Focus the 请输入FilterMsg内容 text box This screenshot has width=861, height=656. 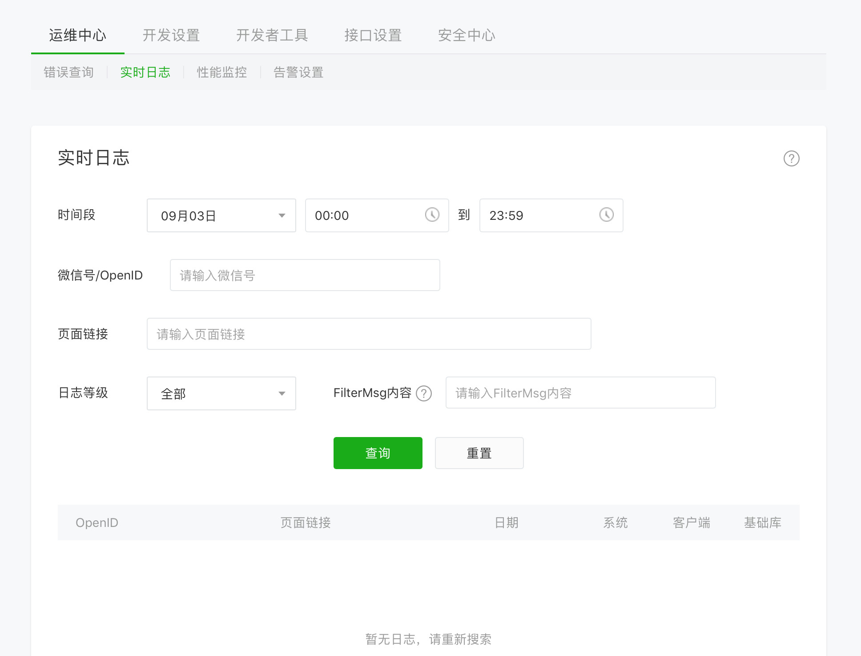[580, 393]
